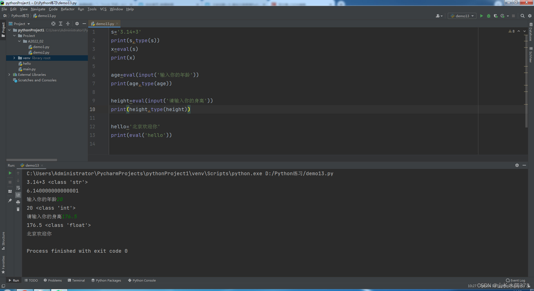Toggle soft-wrap in Run console
This screenshot has width=534, height=291.
point(18,188)
